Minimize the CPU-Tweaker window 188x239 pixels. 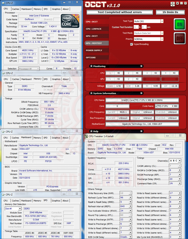tap(167, 136)
